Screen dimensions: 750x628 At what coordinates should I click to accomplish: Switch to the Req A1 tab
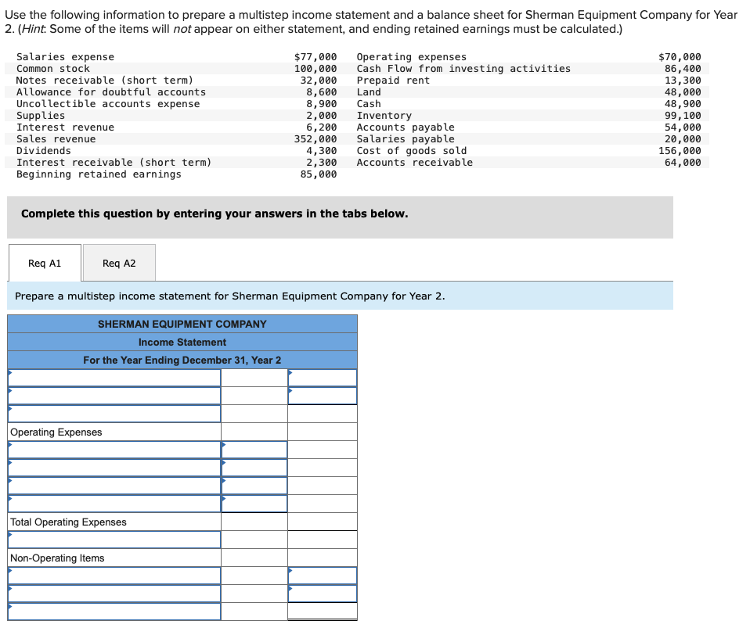(44, 263)
